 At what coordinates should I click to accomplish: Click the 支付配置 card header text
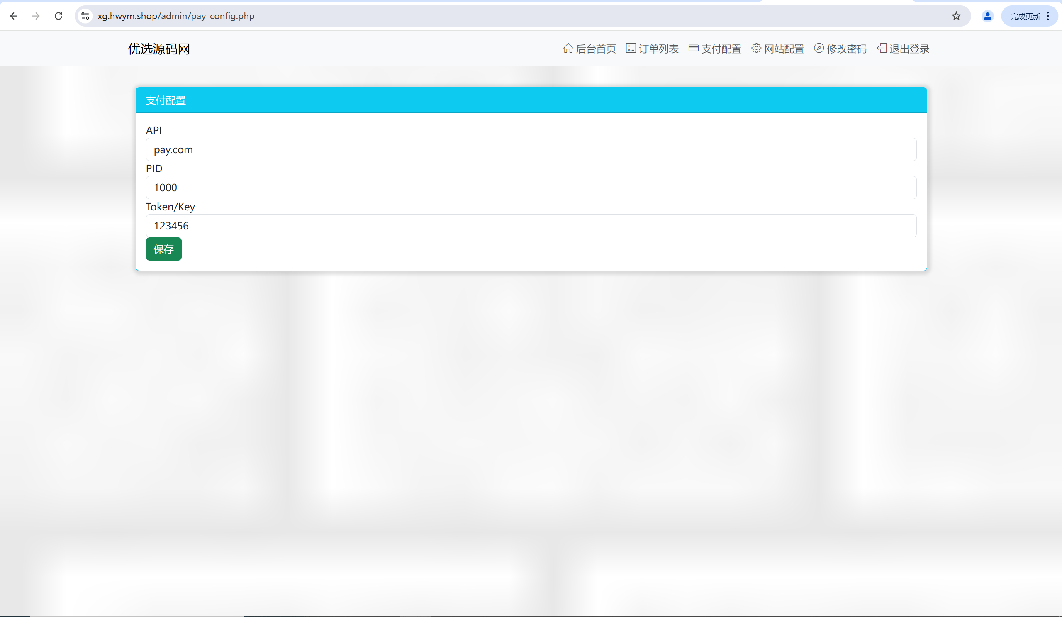(x=166, y=100)
